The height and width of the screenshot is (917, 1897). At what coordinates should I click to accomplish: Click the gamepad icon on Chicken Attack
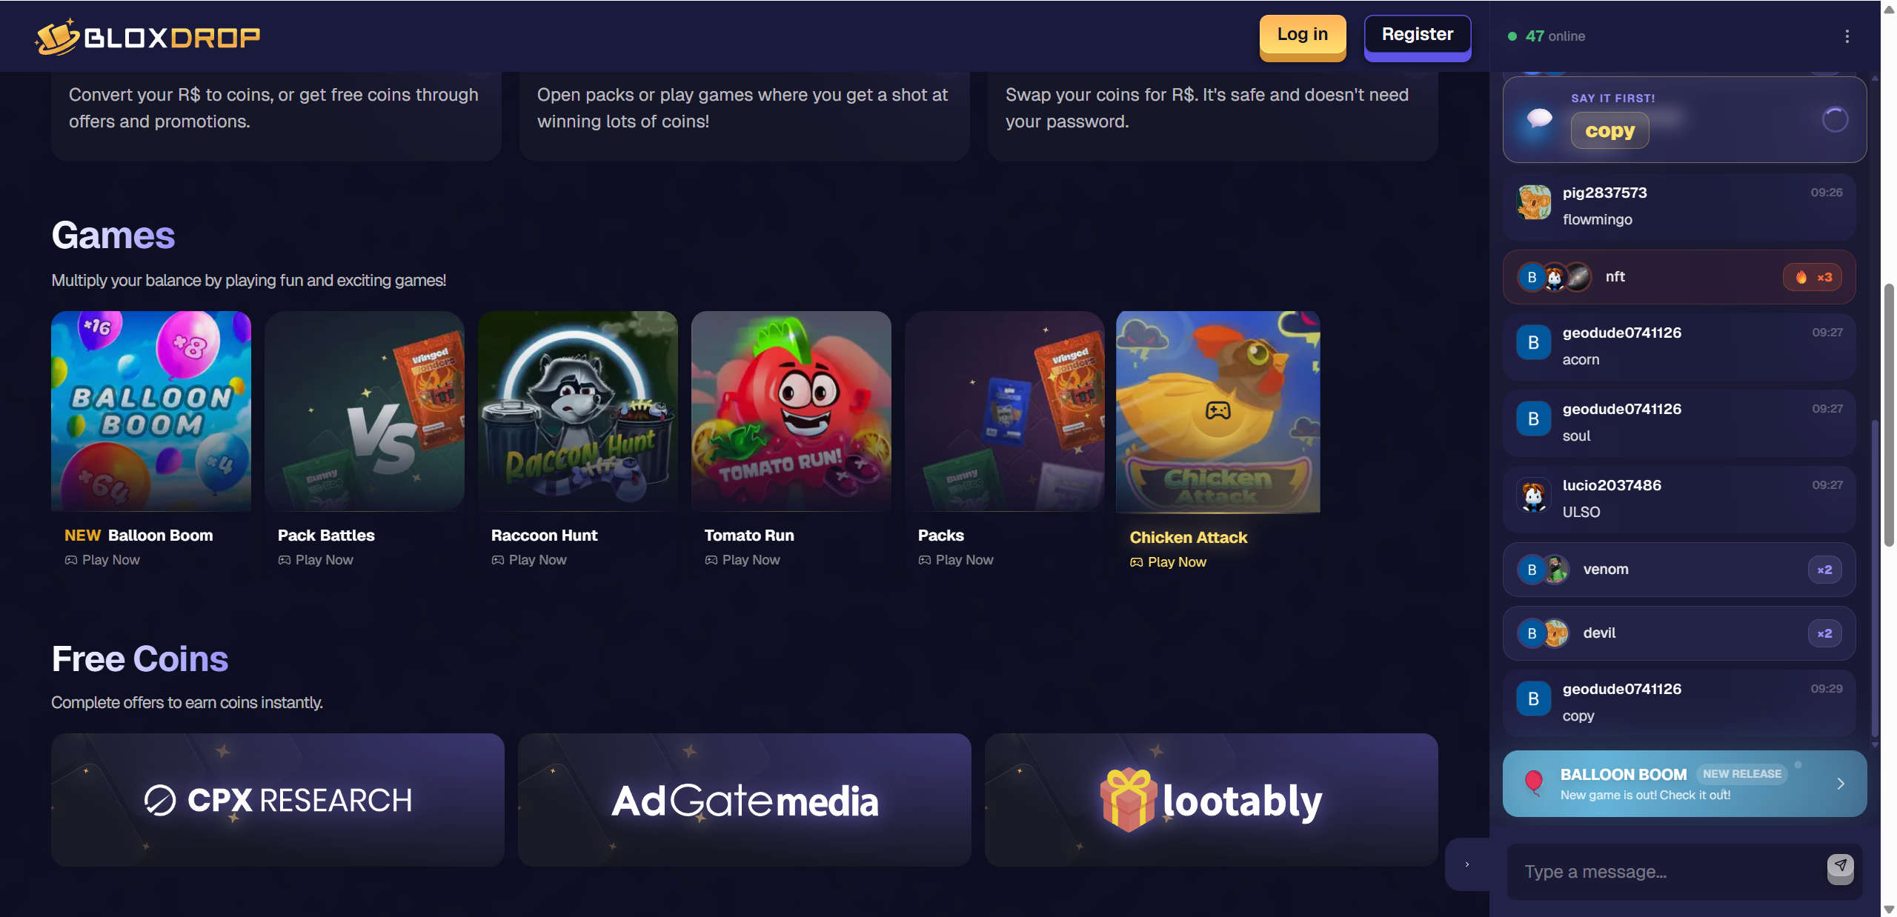tap(1217, 410)
